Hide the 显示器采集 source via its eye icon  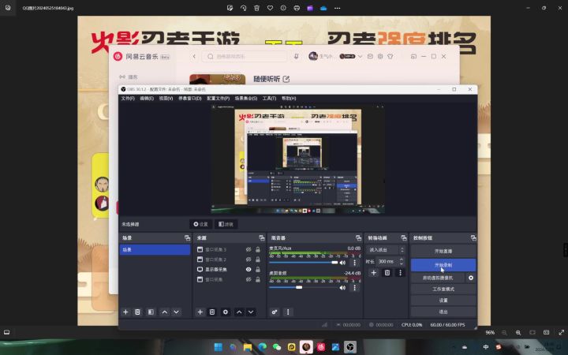(248, 270)
